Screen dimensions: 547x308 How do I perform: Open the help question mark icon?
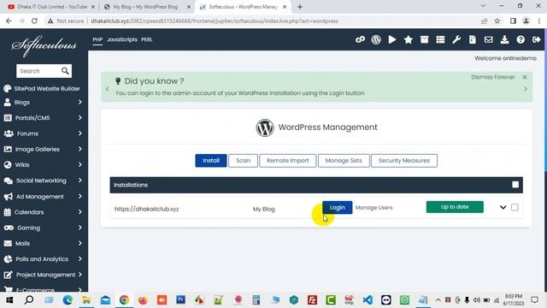click(521, 39)
